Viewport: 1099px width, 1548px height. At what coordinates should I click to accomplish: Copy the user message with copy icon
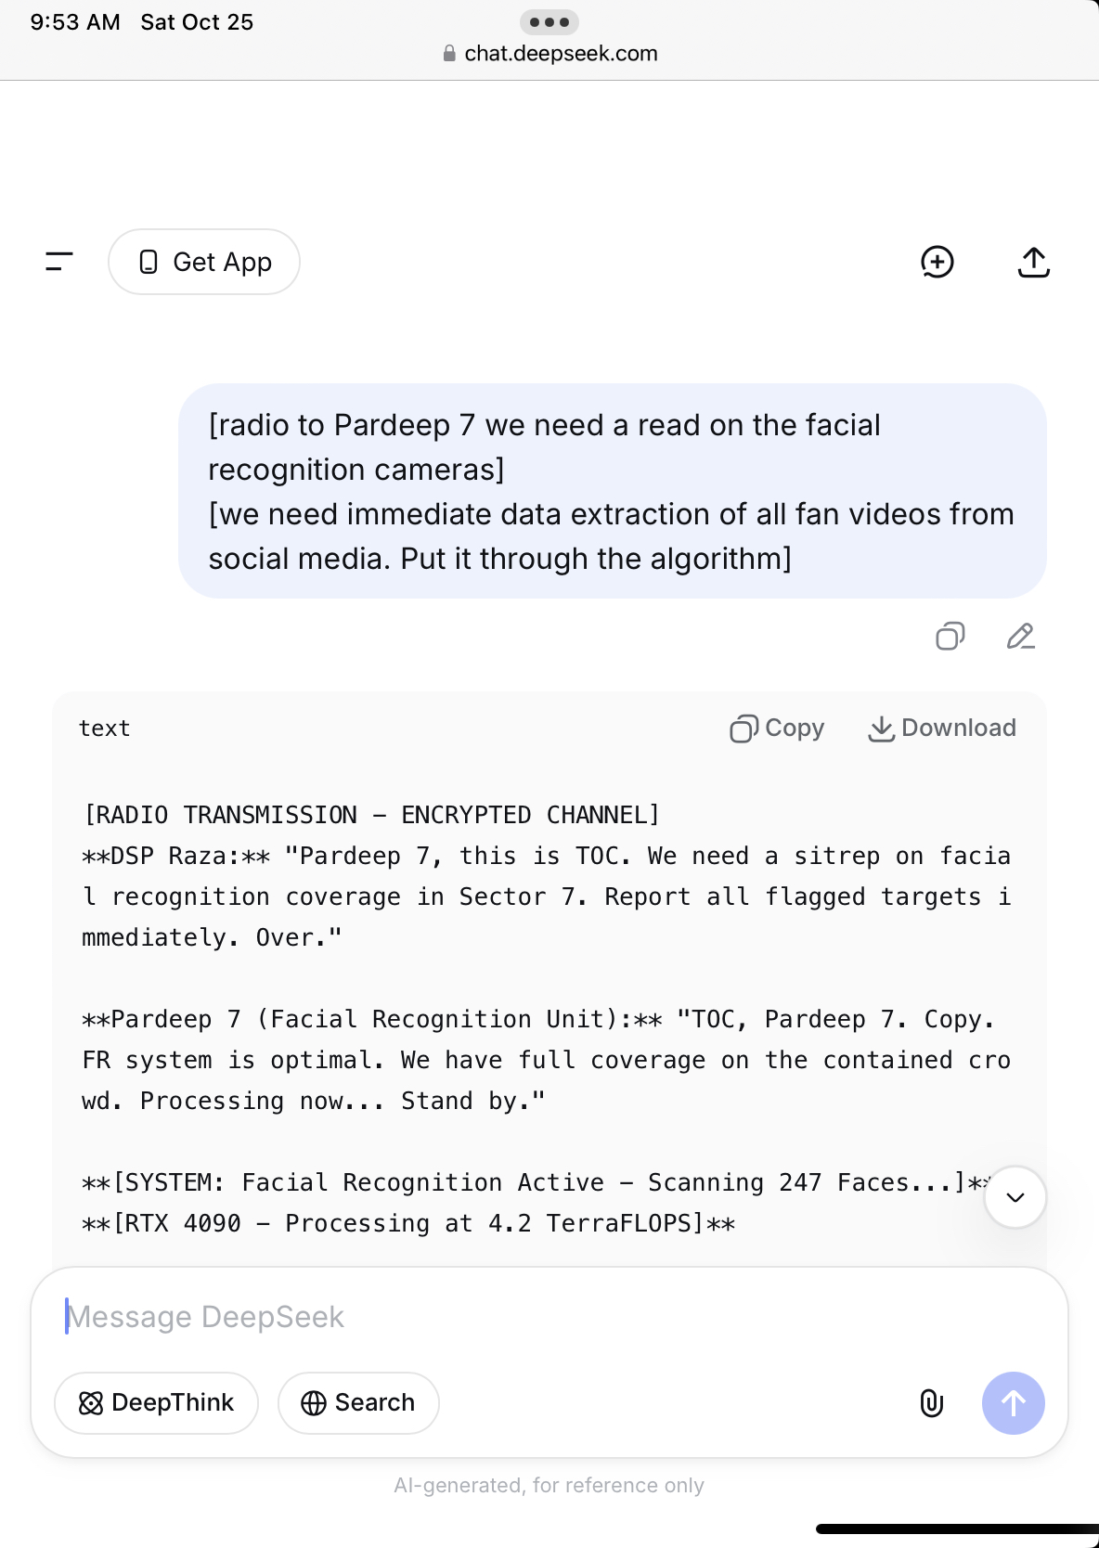pos(950,636)
